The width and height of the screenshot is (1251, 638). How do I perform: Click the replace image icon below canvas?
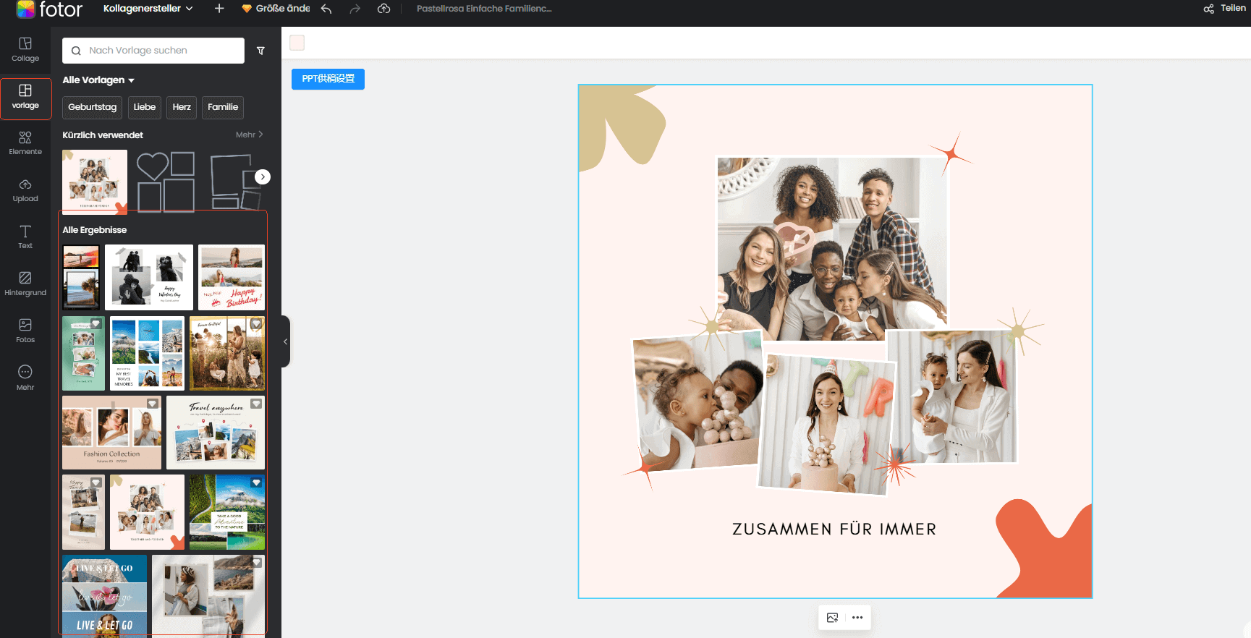pyautogui.click(x=832, y=618)
